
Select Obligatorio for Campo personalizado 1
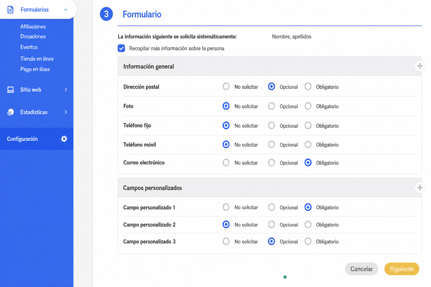pos(308,207)
